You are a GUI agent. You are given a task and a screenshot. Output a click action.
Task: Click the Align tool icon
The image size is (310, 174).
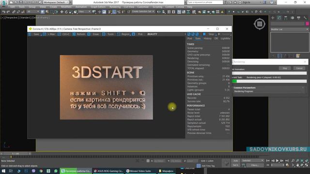tap(164, 12)
